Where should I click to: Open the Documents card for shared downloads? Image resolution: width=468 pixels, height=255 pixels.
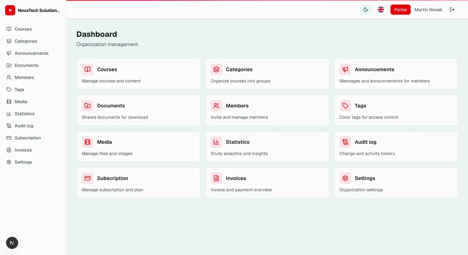[x=138, y=110]
